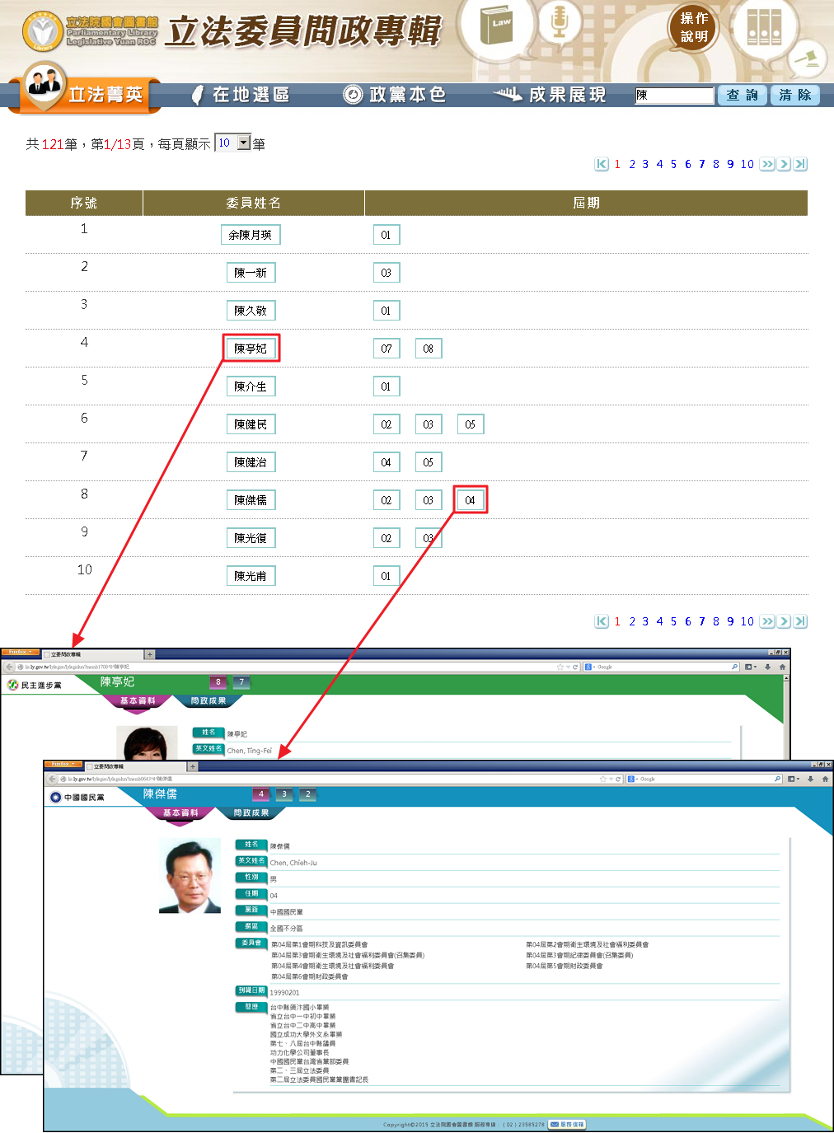
Task: Jump to last page using bottom pagination icon
Action: (x=800, y=621)
